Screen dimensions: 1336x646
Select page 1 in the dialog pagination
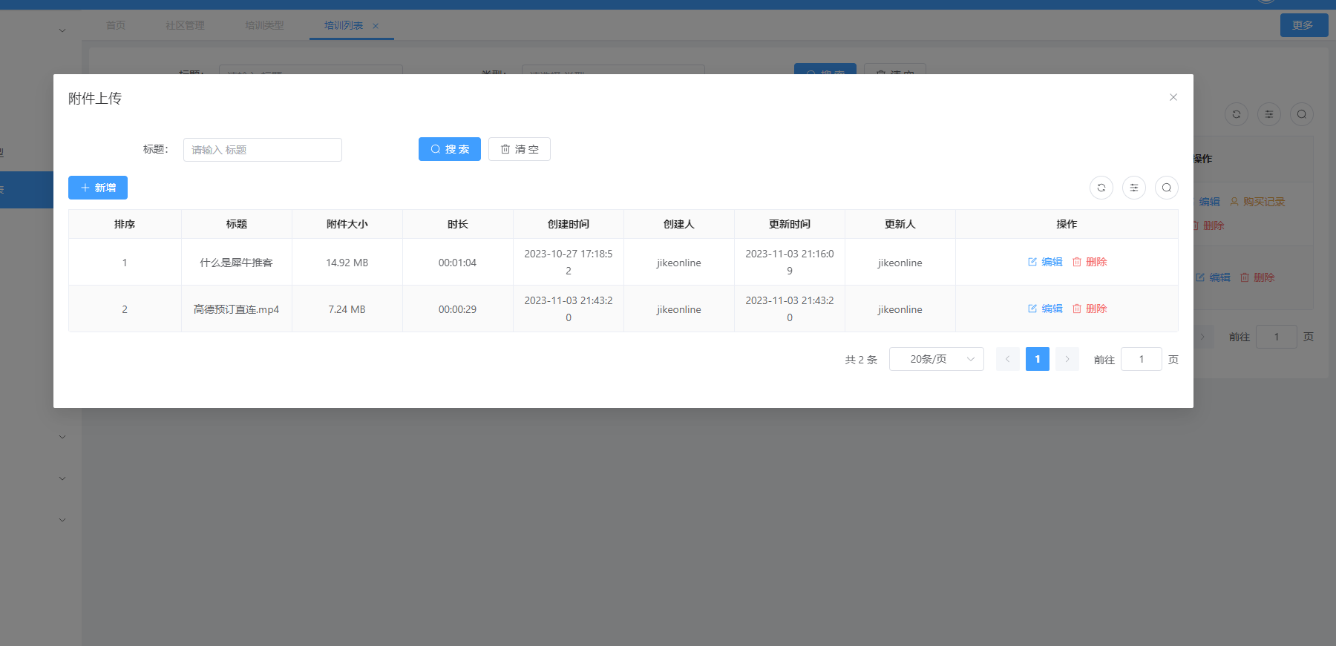tap(1037, 359)
